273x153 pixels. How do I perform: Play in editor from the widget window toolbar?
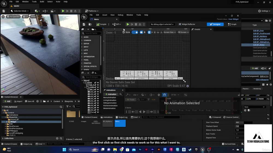point(128,24)
